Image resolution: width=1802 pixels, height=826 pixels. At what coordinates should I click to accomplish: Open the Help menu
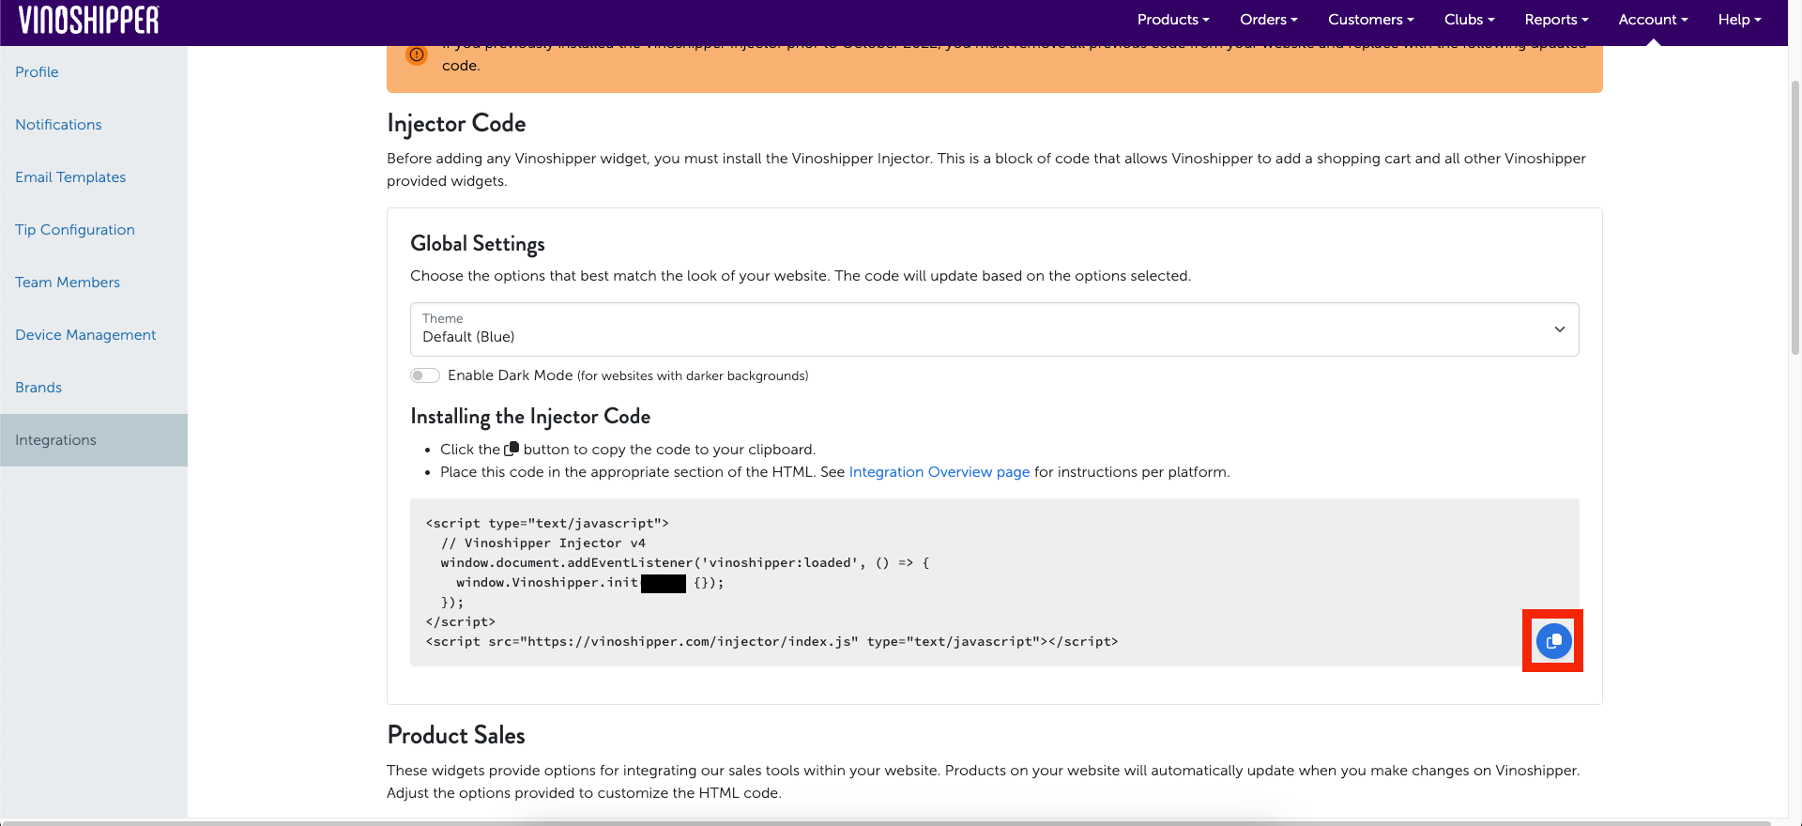click(x=1740, y=20)
